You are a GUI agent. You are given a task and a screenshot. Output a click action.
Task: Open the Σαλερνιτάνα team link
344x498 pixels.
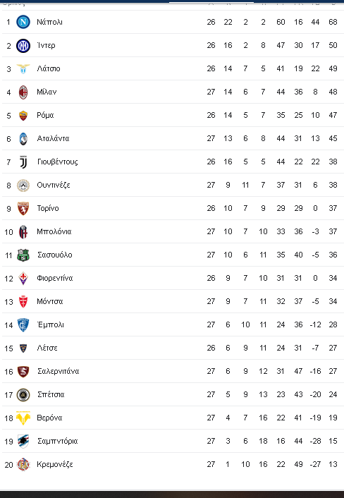[x=58, y=371]
